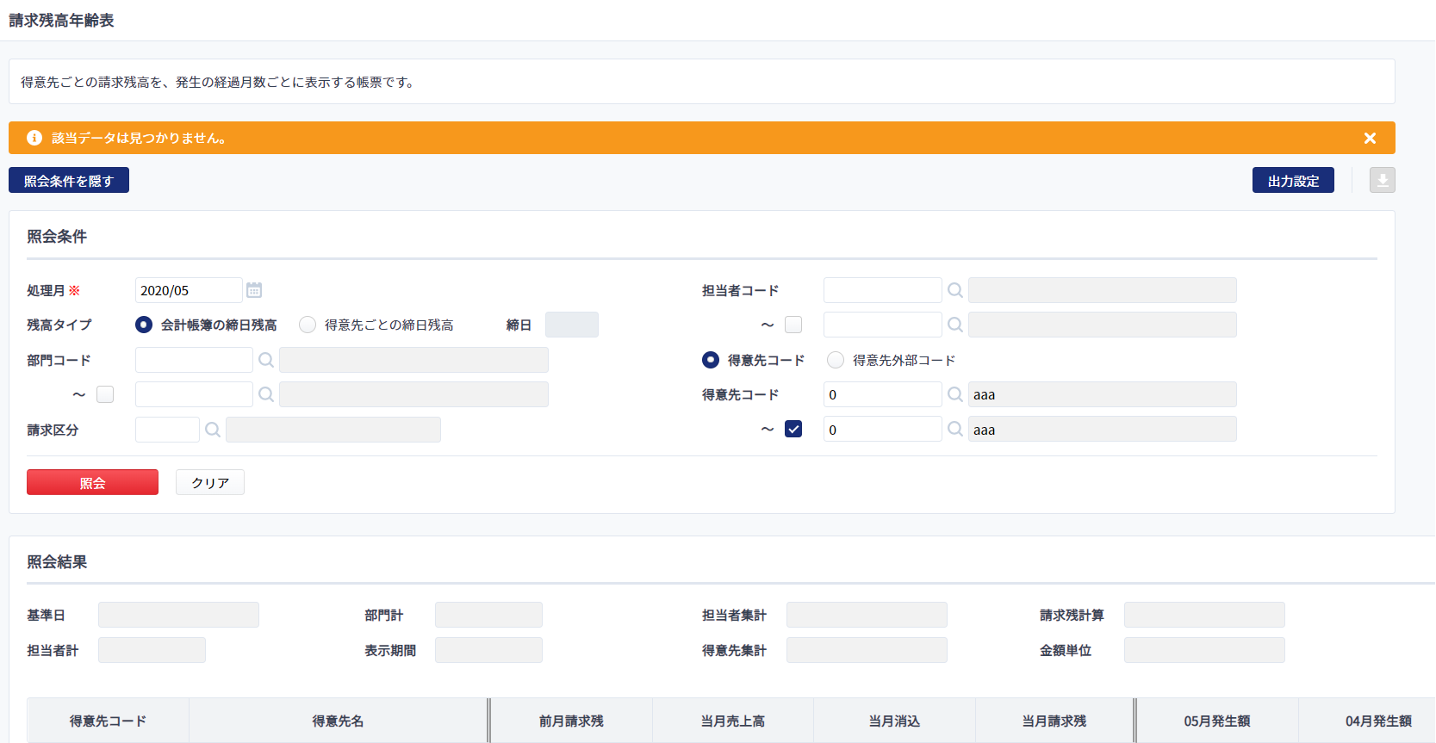Uncheck the 得意先コード range checkbox
1436x743 pixels.
pos(793,429)
